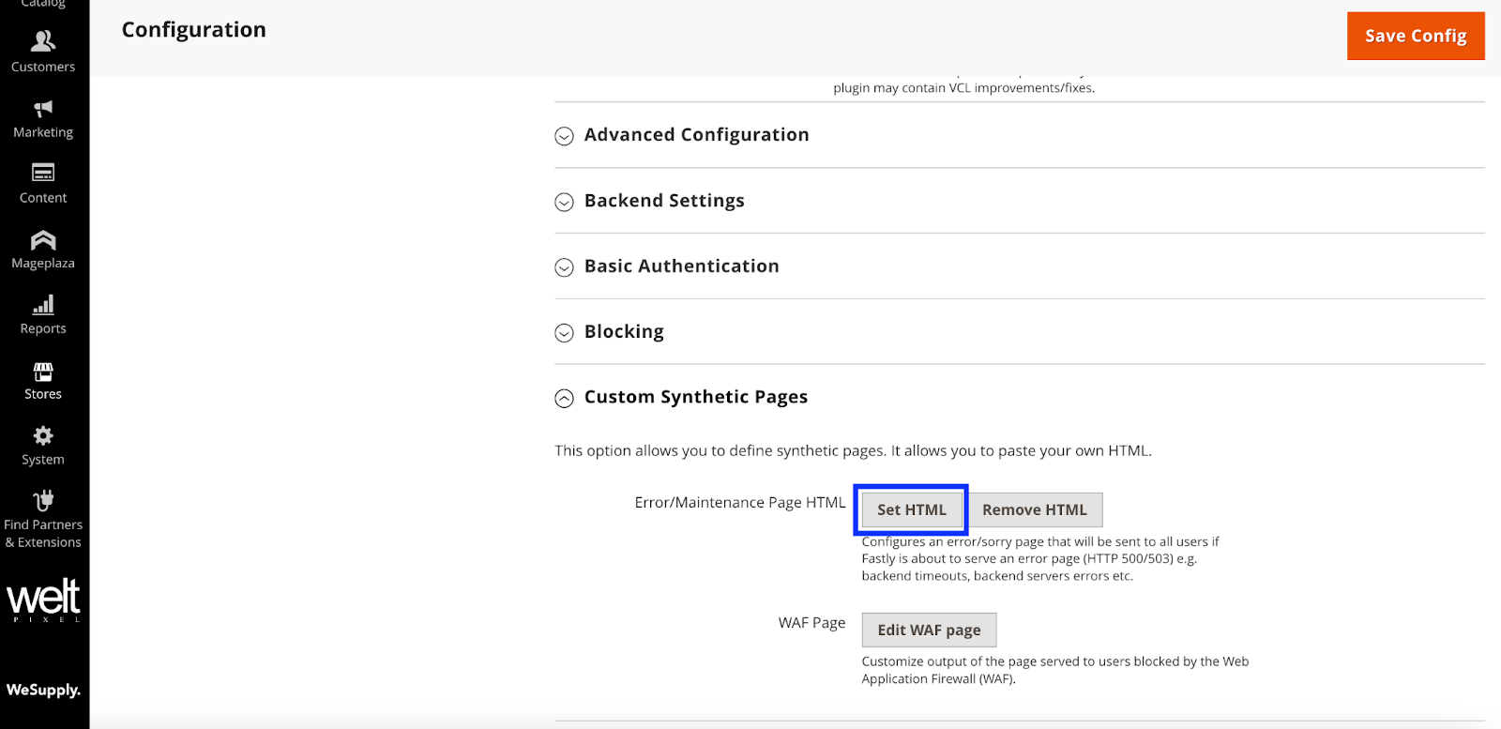Image resolution: width=1501 pixels, height=729 pixels.
Task: Click the Save Config button
Action: [1416, 36]
